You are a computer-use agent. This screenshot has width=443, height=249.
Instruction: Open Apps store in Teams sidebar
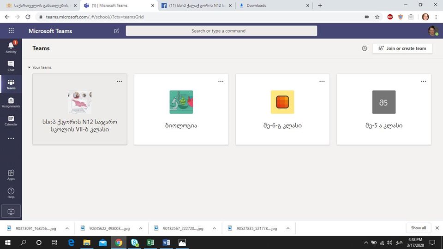[11, 175]
